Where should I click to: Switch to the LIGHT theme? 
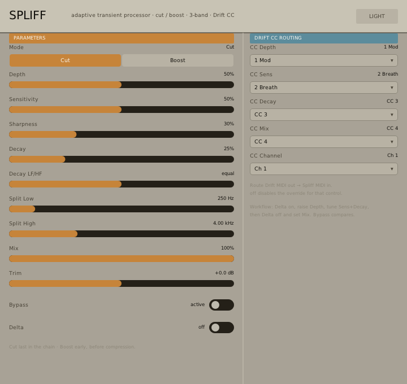(376, 16)
